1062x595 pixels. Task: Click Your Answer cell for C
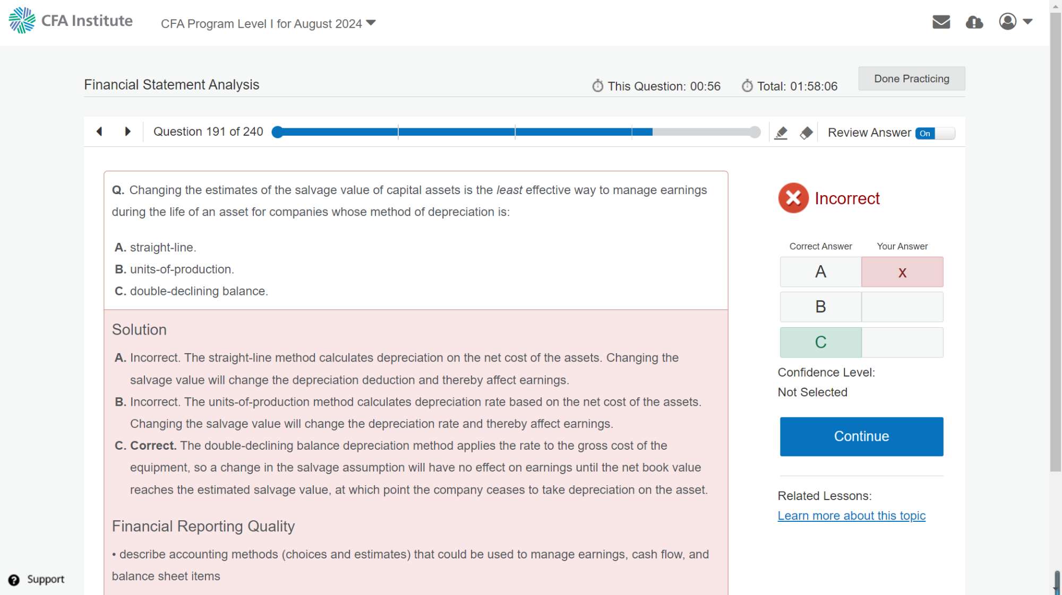pos(902,343)
